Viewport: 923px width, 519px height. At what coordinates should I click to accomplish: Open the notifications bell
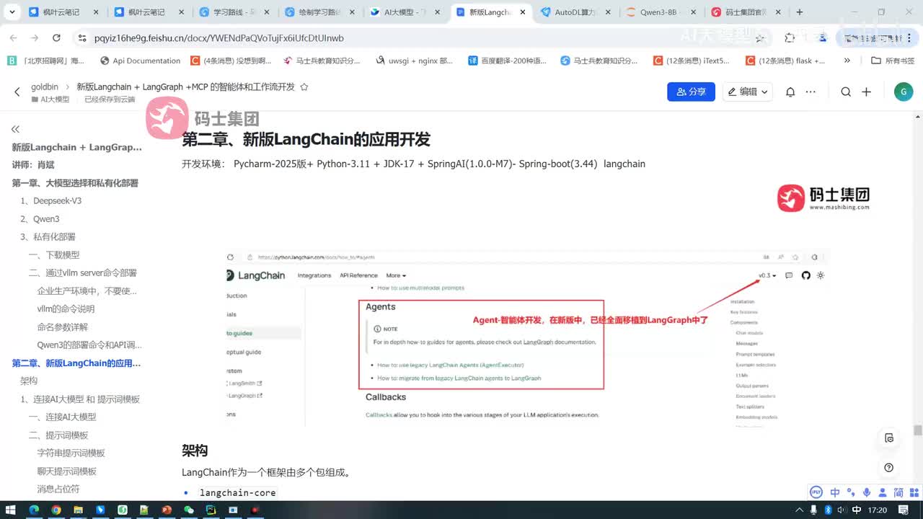[790, 92]
